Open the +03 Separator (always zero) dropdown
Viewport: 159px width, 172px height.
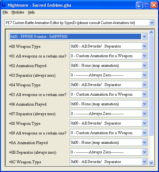(x=144, y=75)
